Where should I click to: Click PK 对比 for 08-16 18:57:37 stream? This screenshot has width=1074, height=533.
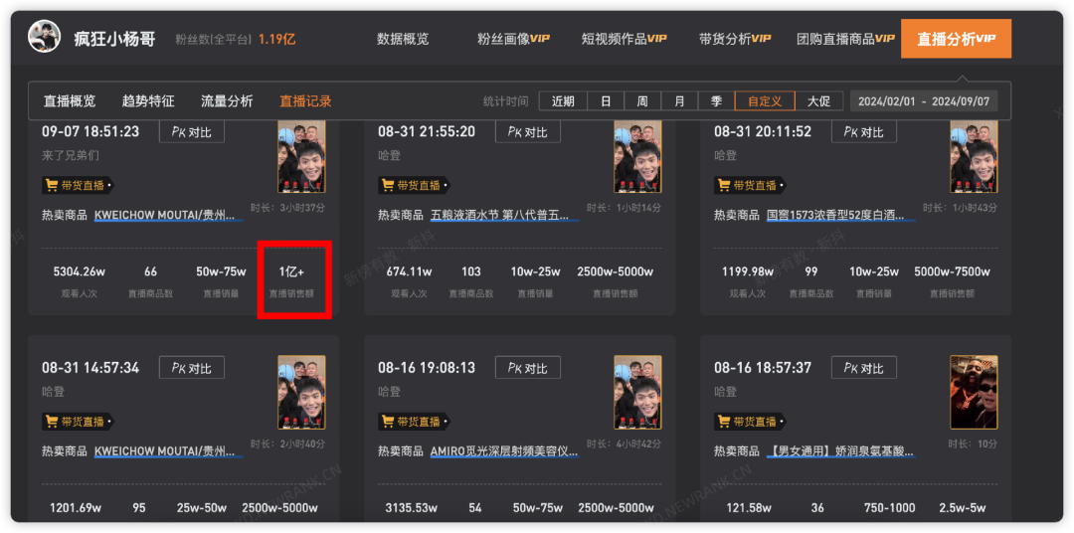pos(864,368)
